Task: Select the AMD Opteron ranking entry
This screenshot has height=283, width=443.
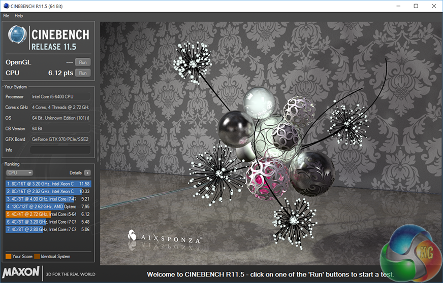Action: (x=48, y=206)
